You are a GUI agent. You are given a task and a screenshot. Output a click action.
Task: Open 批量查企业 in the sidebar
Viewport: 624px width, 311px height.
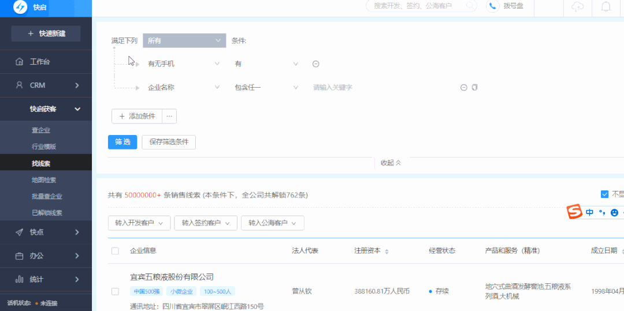(46, 196)
